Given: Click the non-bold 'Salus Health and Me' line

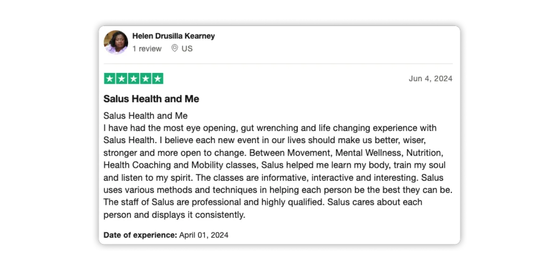Looking at the screenshot, I should coord(145,116).
